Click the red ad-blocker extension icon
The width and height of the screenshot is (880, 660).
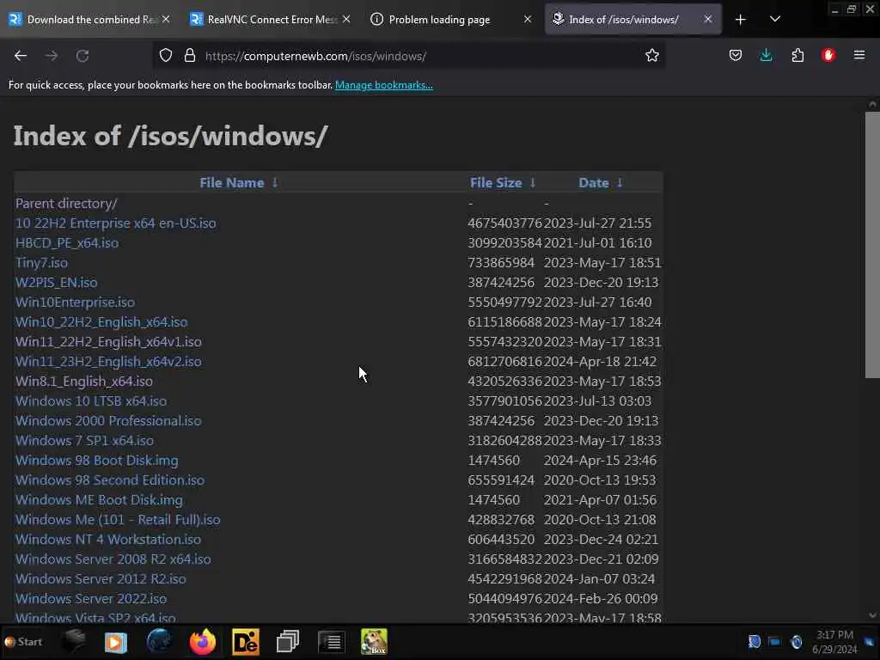pos(828,56)
